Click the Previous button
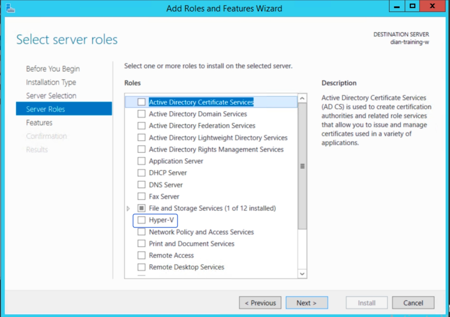This screenshot has width=450, height=317. tap(260, 303)
